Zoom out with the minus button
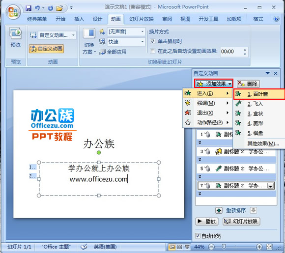The width and height of the screenshot is (285, 253). pos(211,247)
